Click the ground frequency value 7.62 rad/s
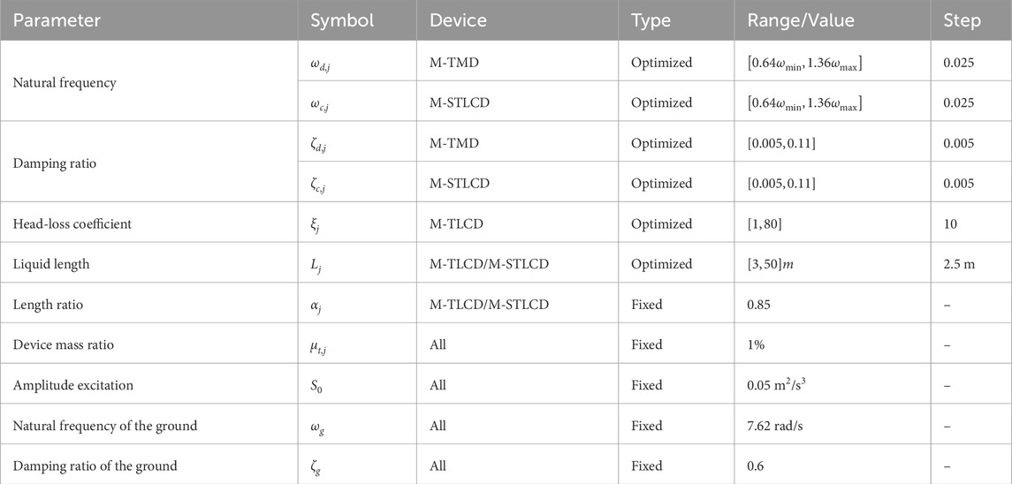This screenshot has width=1012, height=484. [777, 426]
